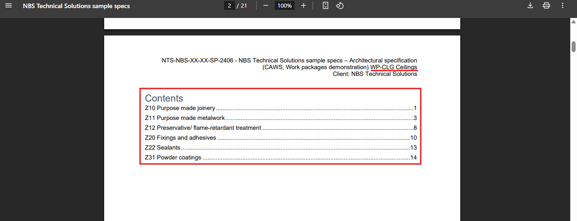
Task: Open the sidebar hamburger menu
Action: coord(9,6)
